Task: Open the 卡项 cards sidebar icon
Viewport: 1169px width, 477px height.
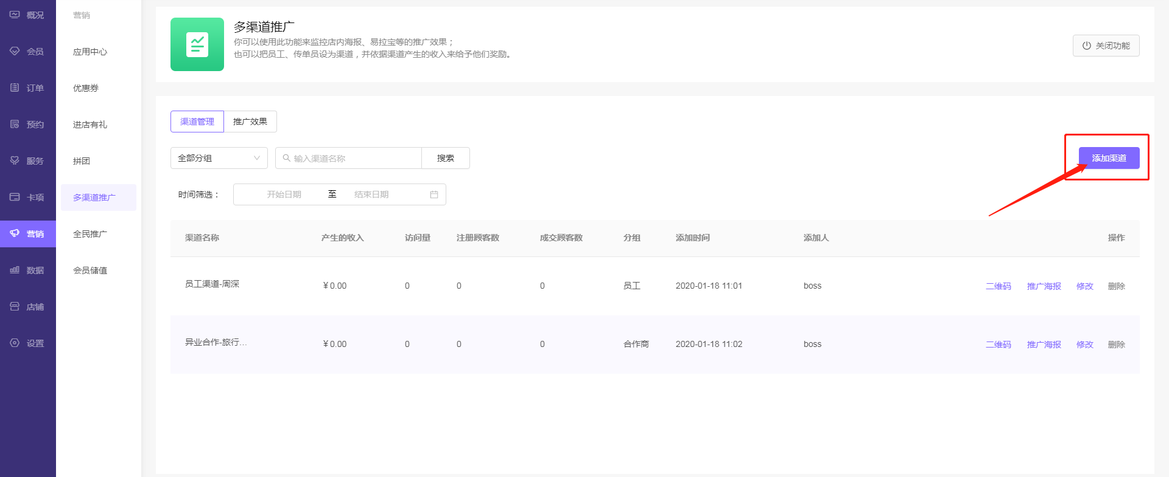Action: (15, 197)
